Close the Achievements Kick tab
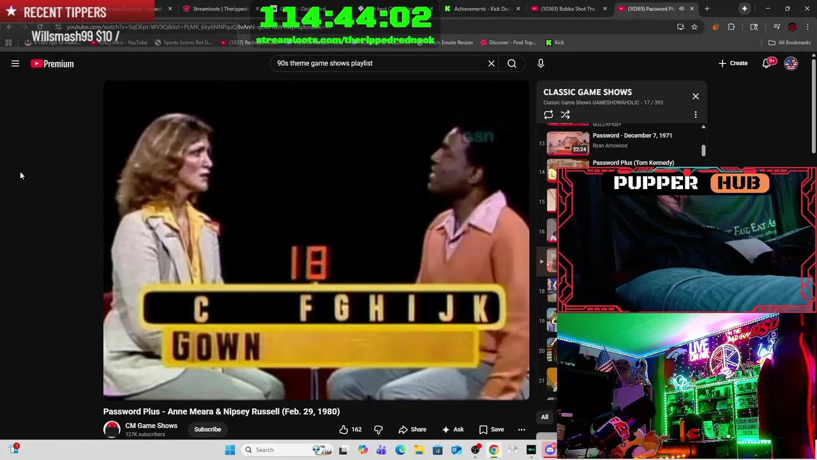This screenshot has height=460, width=817. [518, 9]
